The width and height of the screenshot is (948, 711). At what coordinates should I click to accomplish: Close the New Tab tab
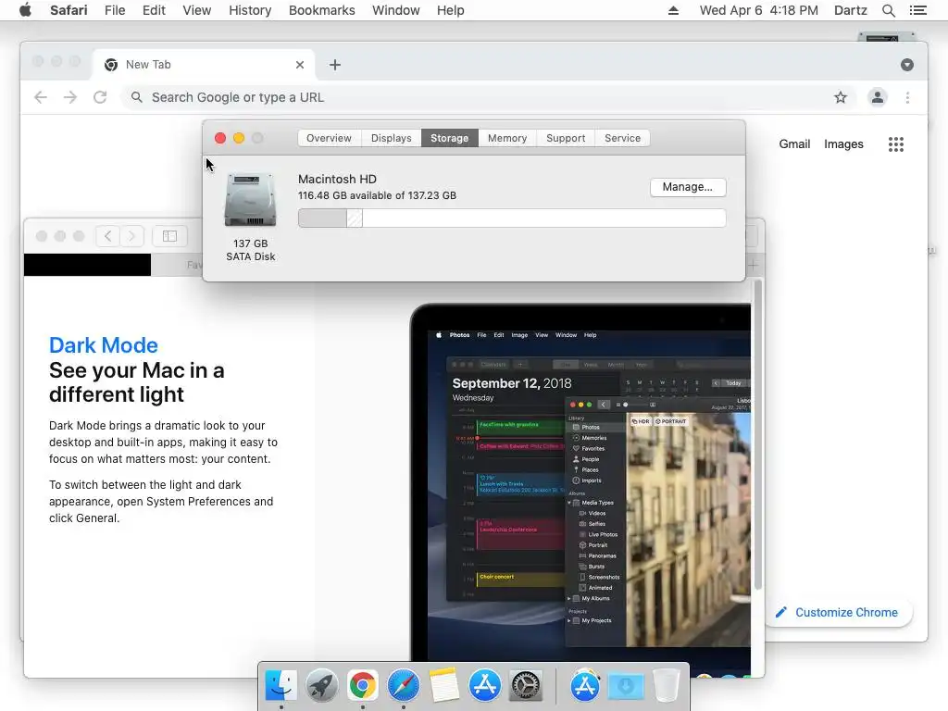click(300, 65)
